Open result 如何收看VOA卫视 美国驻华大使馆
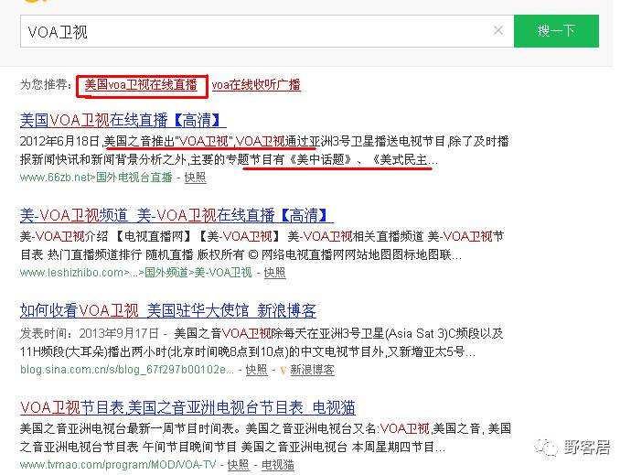The image size is (631, 475). (168, 310)
